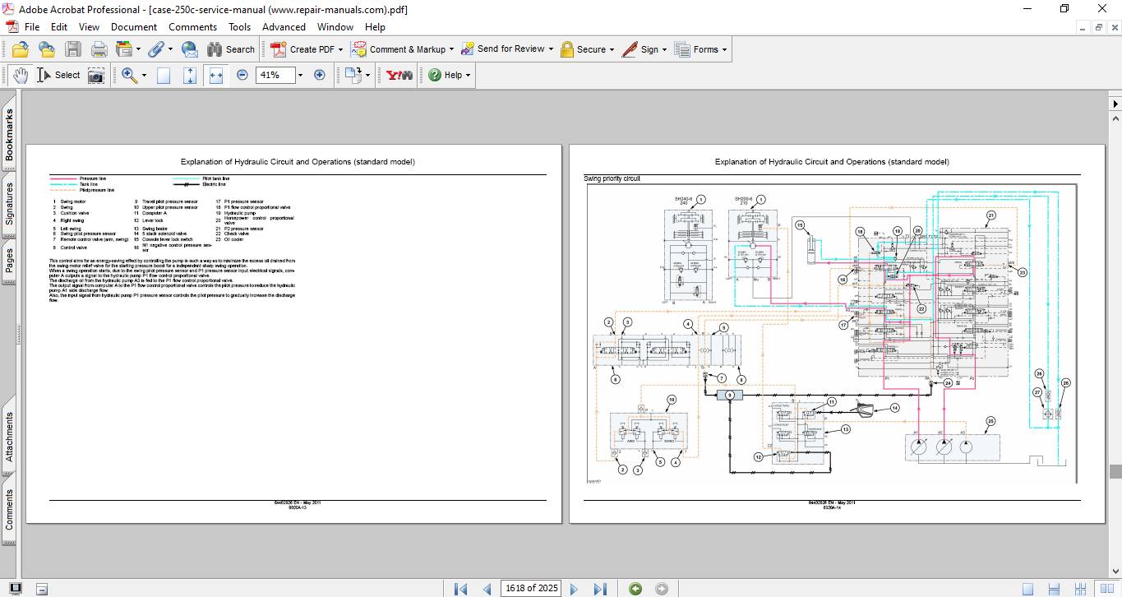Click the Fit Width button
The height and width of the screenshot is (597, 1122).
(x=216, y=75)
